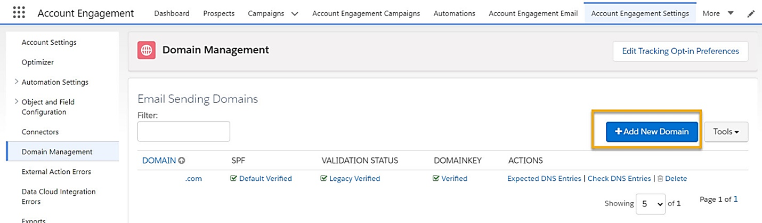Open Connectors in the sidebar
The width and height of the screenshot is (762, 223).
[40, 132]
